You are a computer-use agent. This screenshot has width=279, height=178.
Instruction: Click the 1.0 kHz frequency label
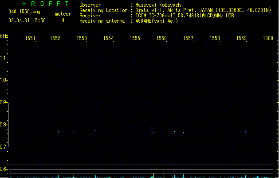pos(4,80)
